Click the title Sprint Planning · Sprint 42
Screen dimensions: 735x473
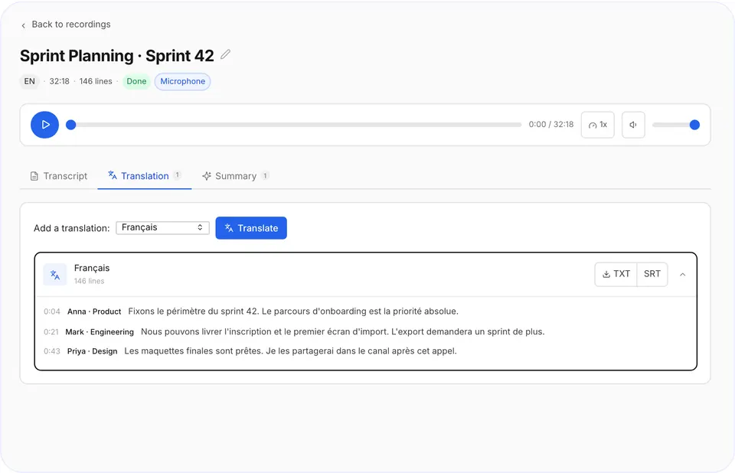(116, 56)
